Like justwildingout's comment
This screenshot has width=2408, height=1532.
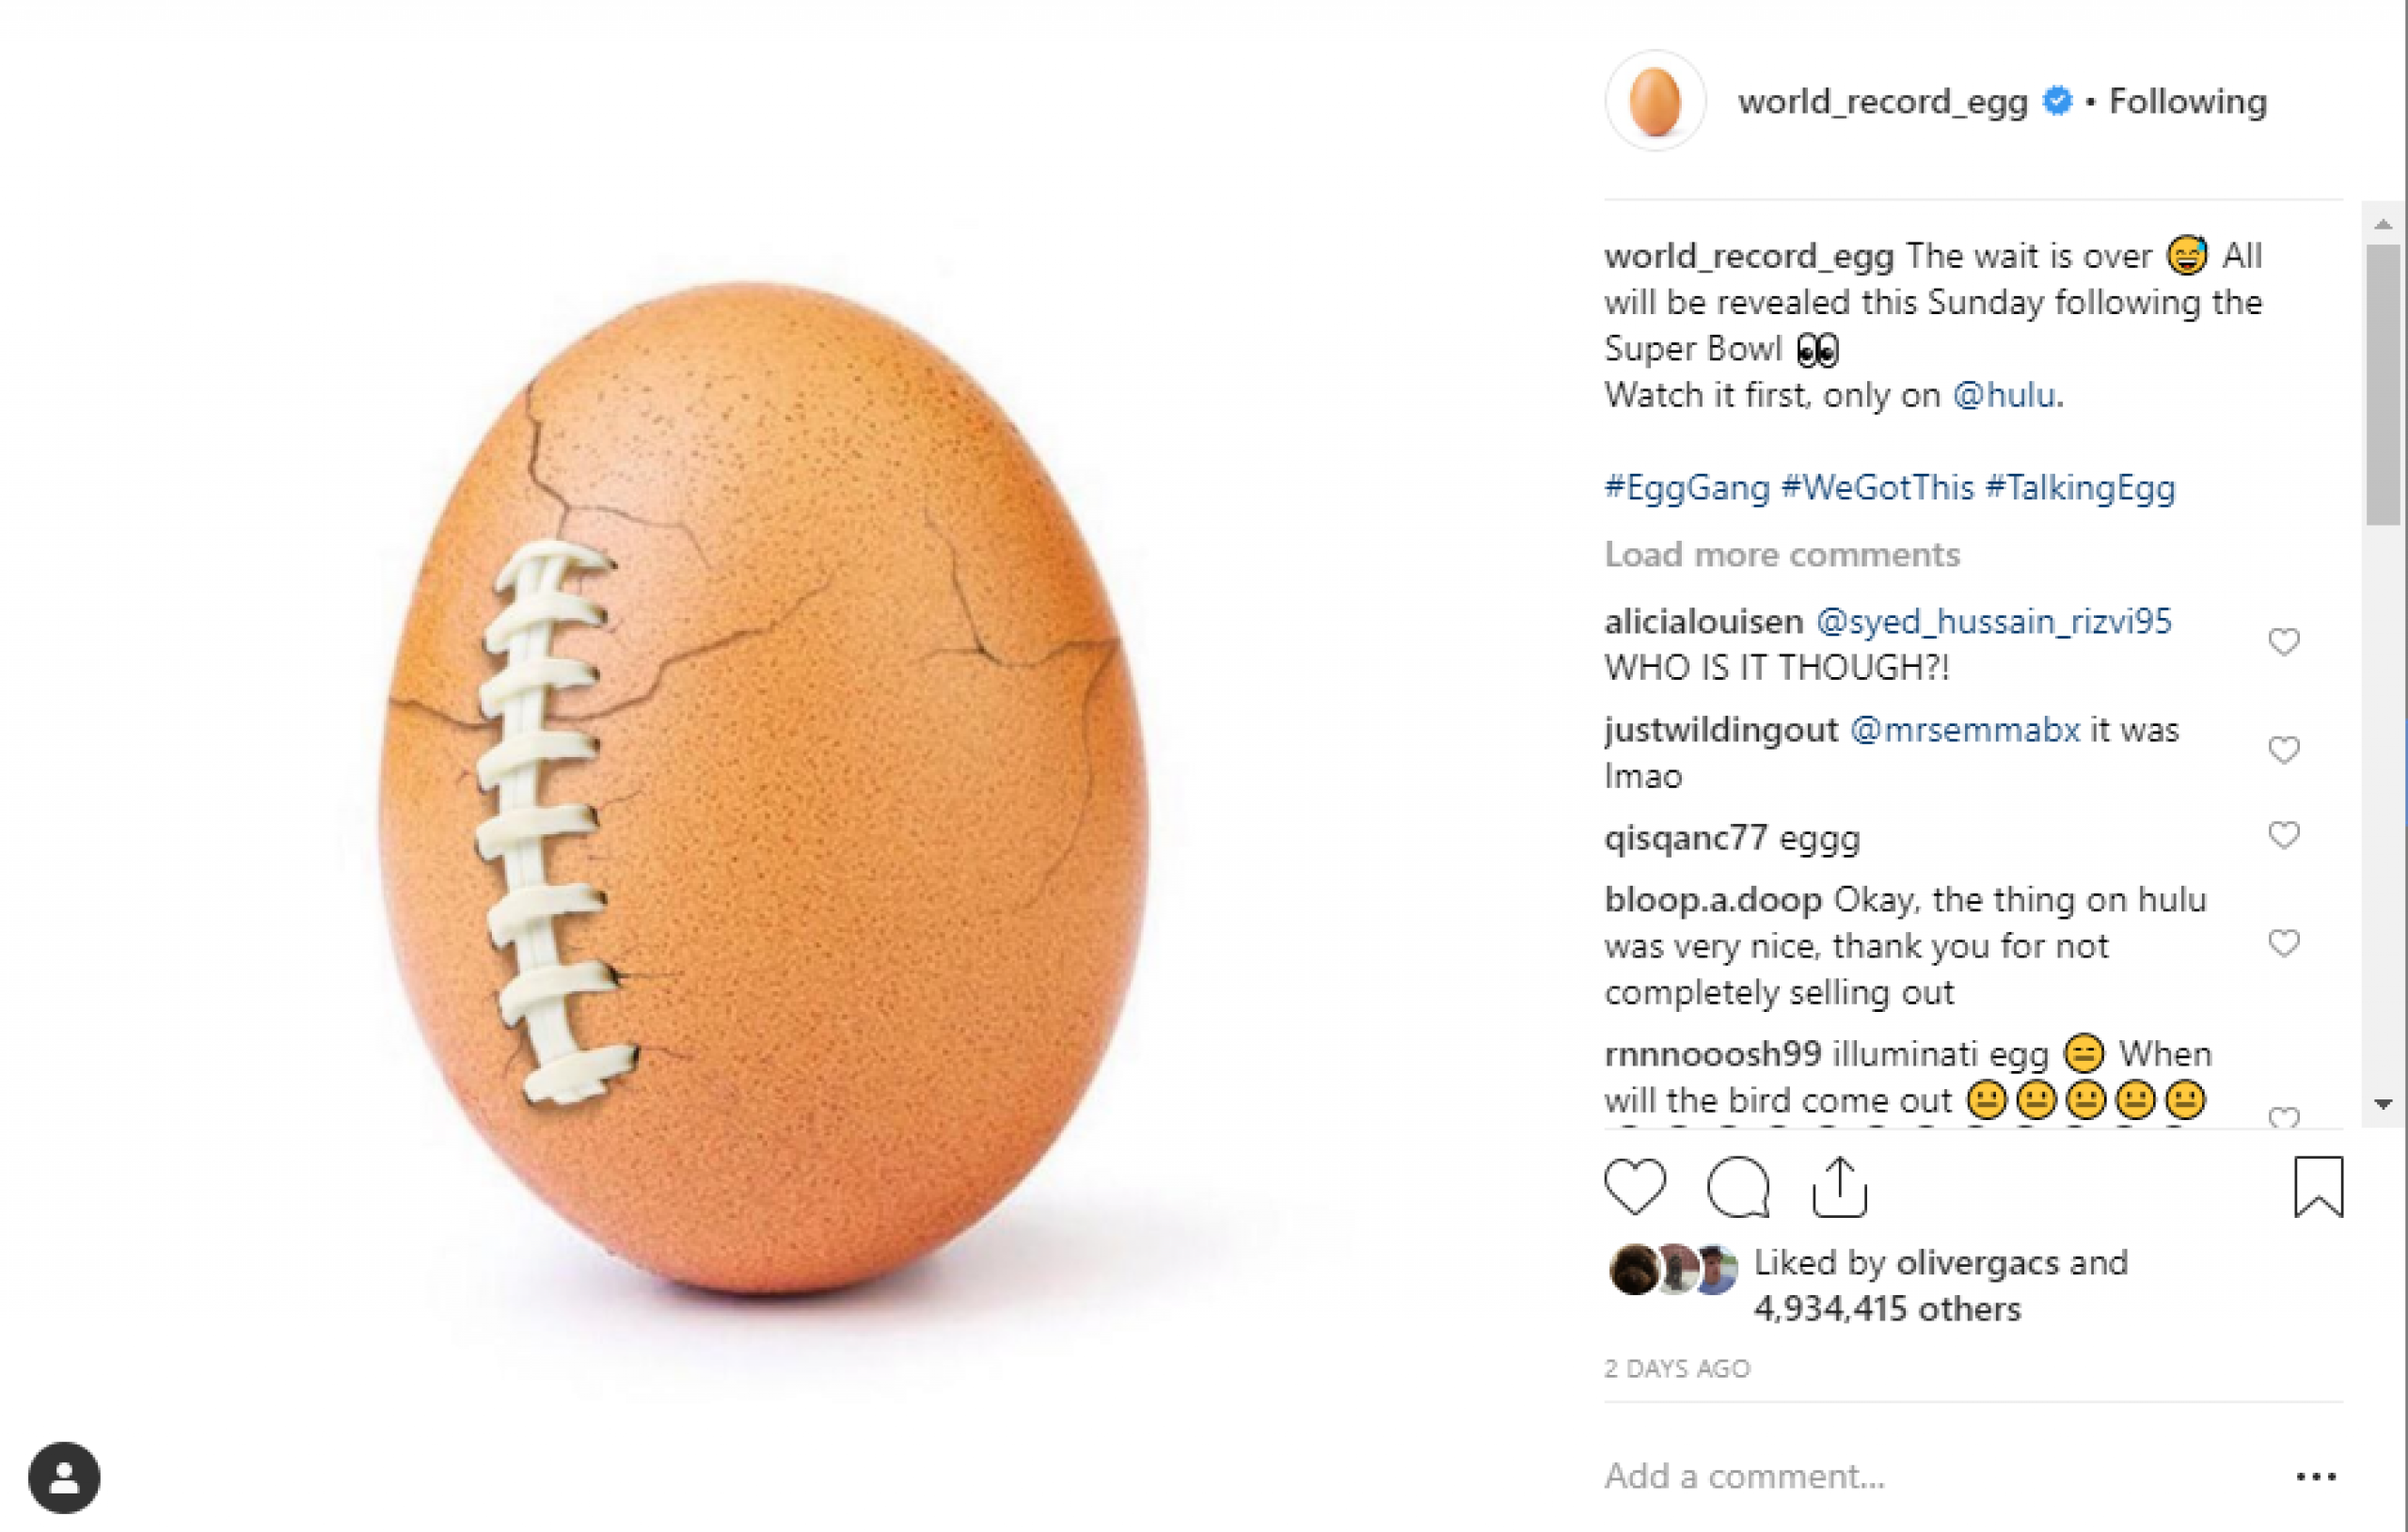point(2284,750)
